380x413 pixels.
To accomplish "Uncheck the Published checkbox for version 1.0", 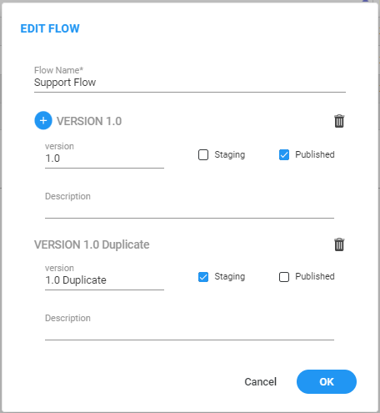I will point(284,155).
